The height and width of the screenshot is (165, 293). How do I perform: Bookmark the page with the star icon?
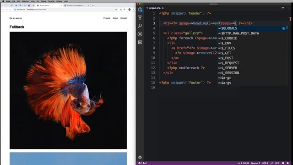point(116,9)
